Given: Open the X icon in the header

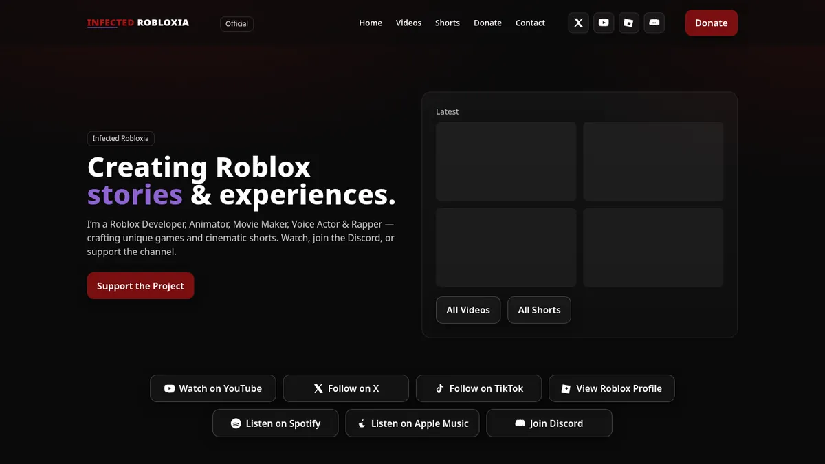Looking at the screenshot, I should (x=578, y=23).
